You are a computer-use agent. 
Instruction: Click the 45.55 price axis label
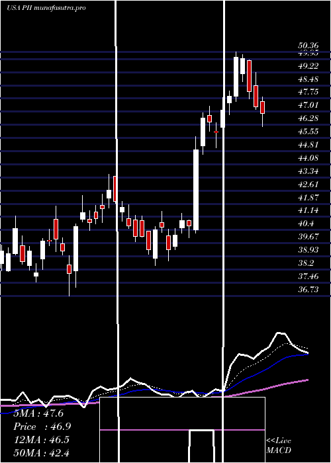pos(308,132)
